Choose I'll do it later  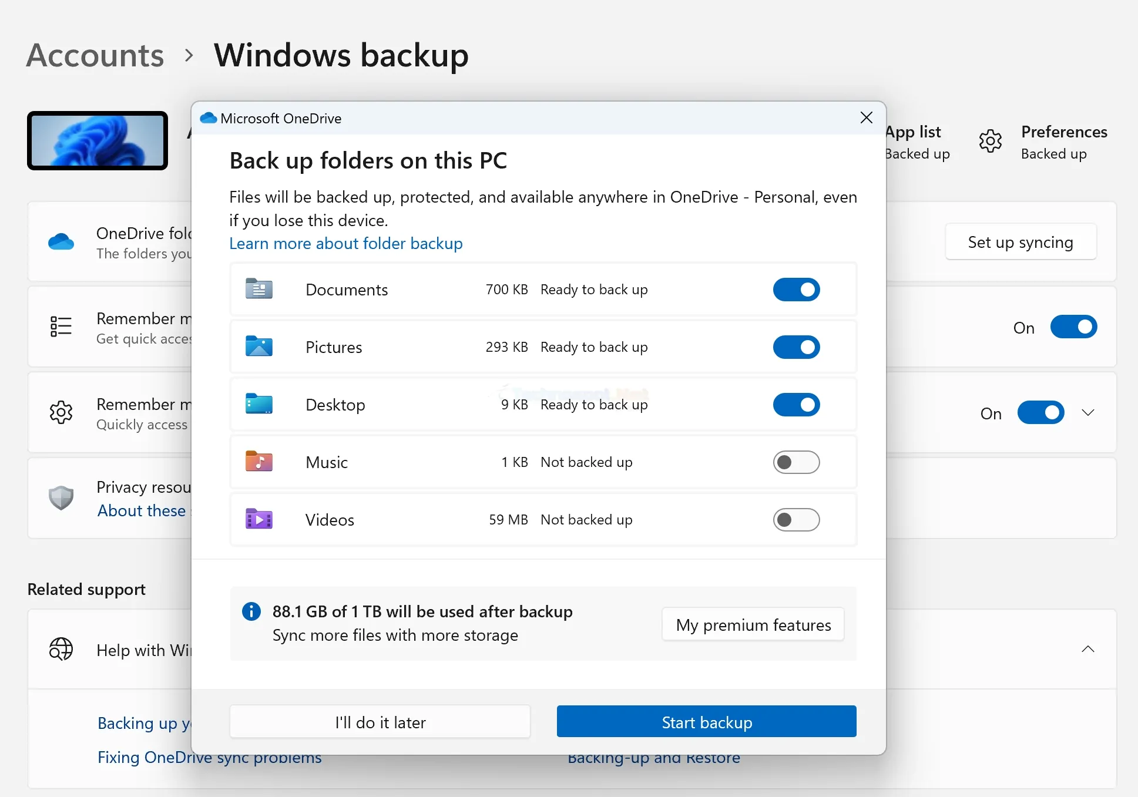380,722
